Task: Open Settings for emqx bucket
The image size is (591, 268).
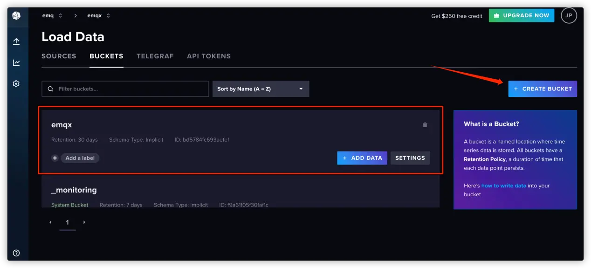Action: coord(410,158)
